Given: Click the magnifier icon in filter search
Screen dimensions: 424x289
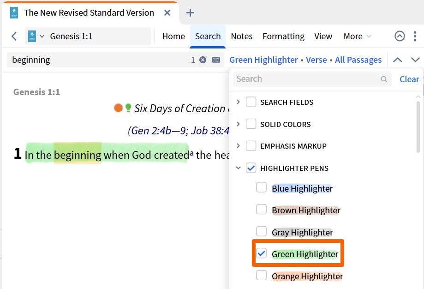Looking at the screenshot, I should pyautogui.click(x=384, y=79).
